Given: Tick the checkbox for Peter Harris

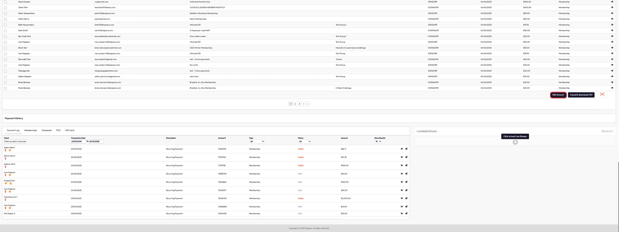Looking at the screenshot, I should (x=5, y=19).
